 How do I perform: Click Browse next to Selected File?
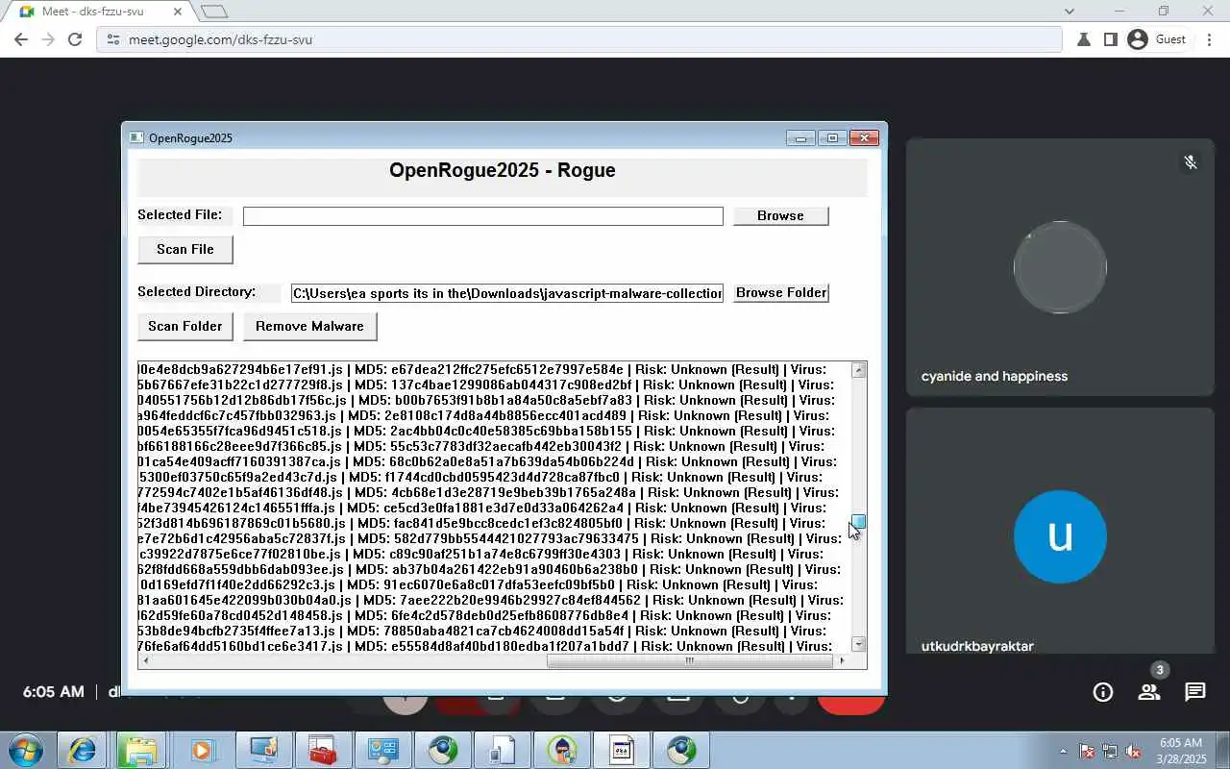point(780,215)
